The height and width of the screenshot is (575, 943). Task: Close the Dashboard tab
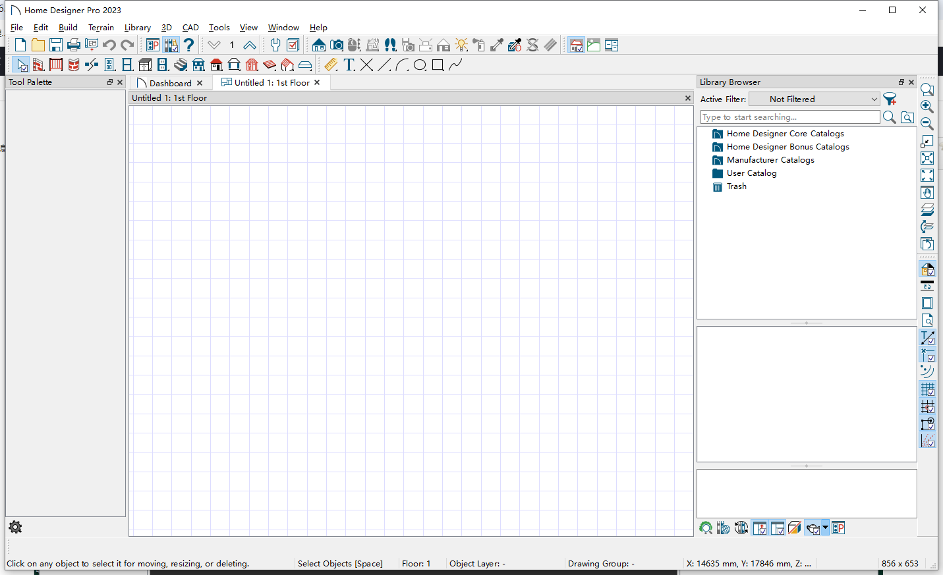click(200, 83)
